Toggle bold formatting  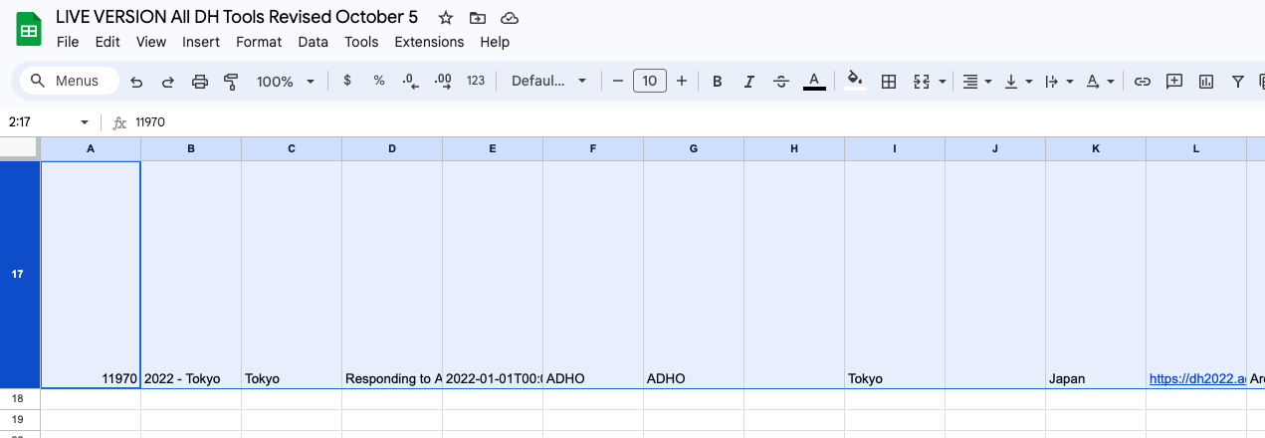716,82
